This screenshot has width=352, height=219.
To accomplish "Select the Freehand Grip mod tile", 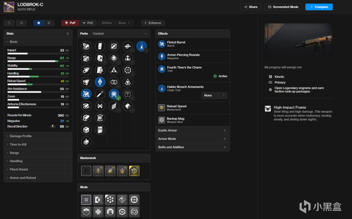I will (122, 200).
